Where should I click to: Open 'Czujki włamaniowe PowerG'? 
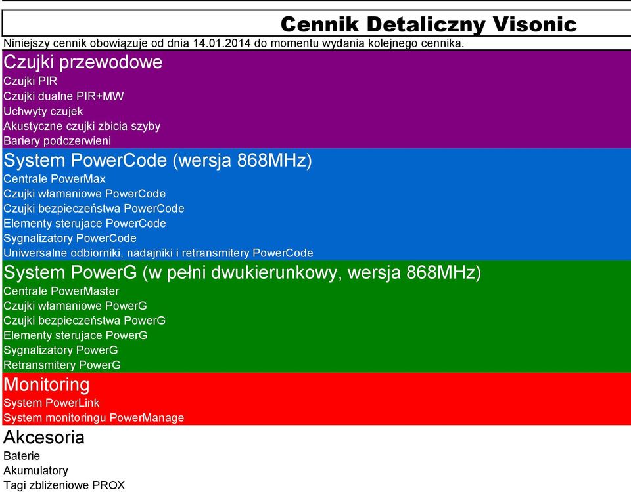coord(75,306)
